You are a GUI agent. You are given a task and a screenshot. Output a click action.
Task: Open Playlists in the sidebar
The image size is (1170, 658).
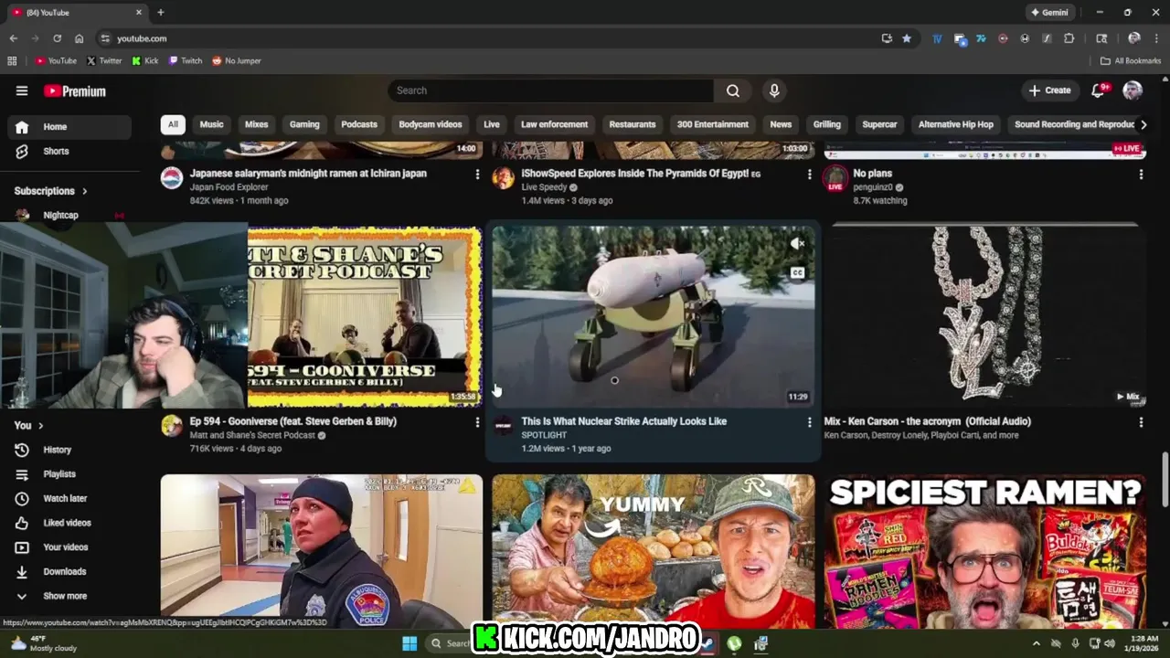click(69, 474)
